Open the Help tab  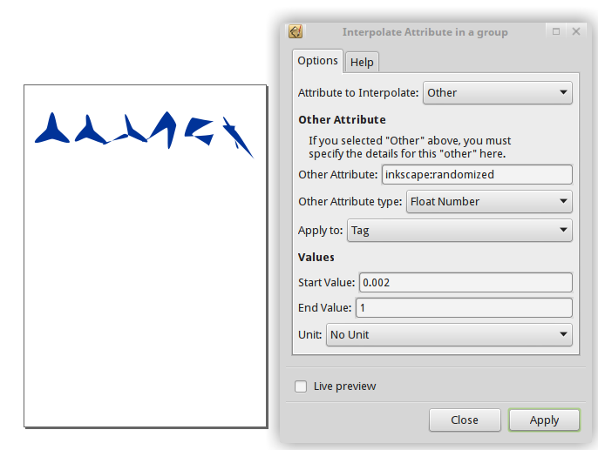point(362,62)
